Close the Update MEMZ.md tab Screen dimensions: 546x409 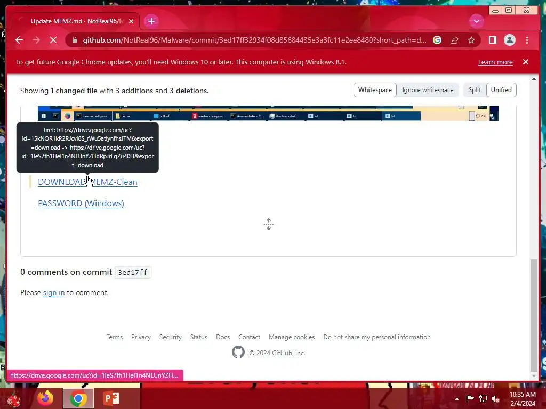point(131,21)
